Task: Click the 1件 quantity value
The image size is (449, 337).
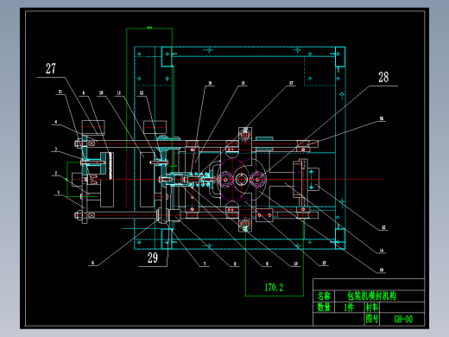Action: (349, 308)
